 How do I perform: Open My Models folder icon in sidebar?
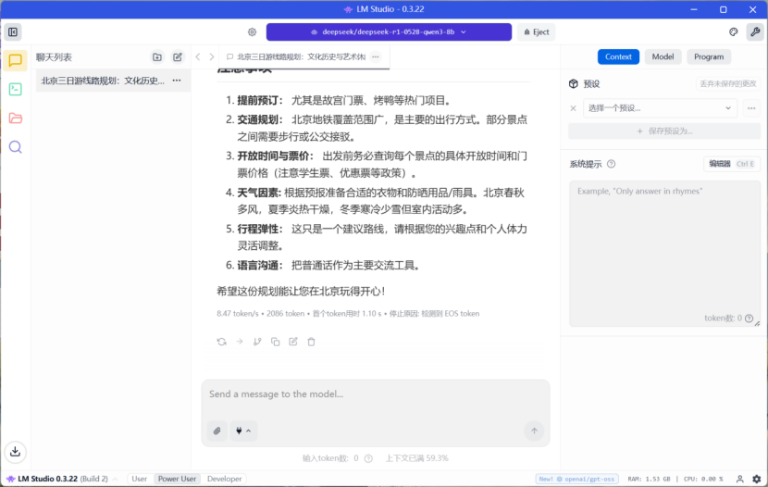pyautogui.click(x=15, y=118)
